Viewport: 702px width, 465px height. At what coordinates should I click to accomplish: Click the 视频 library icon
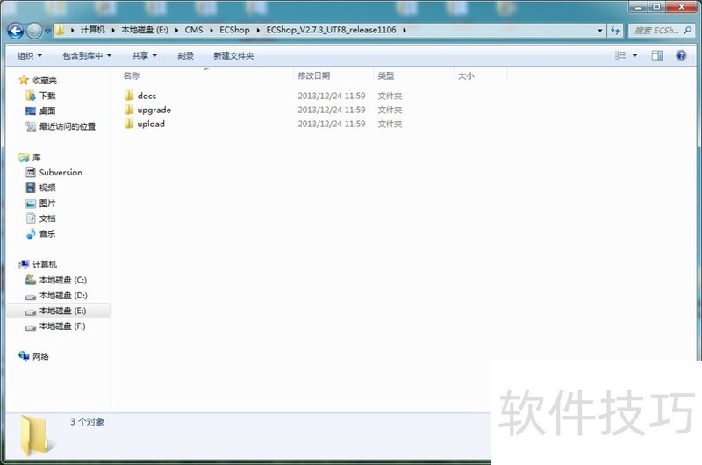(x=31, y=188)
